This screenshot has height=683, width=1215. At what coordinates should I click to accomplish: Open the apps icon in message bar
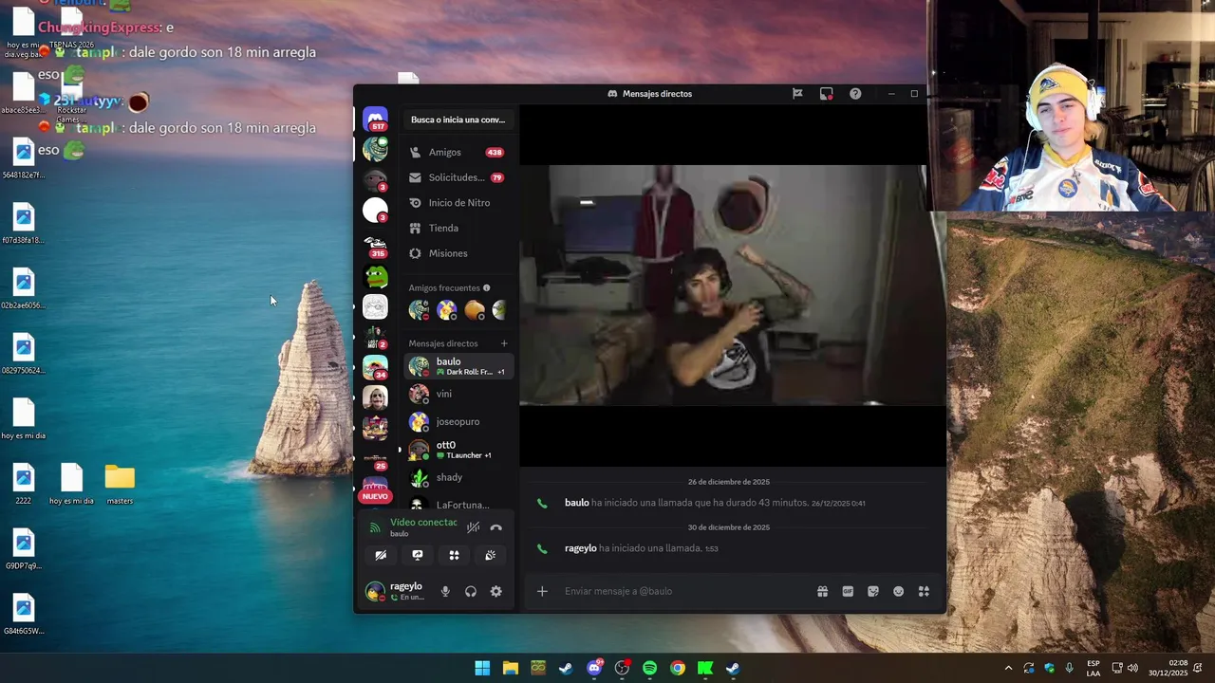point(924,591)
